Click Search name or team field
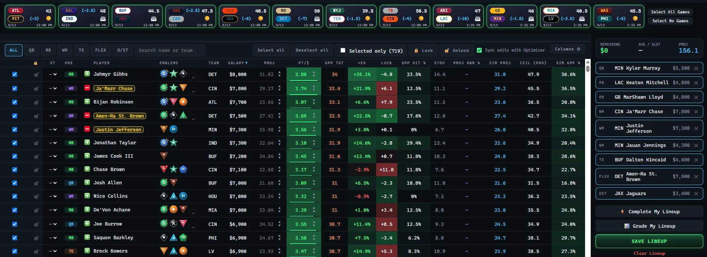The height and width of the screenshot is (257, 707). 170,50
